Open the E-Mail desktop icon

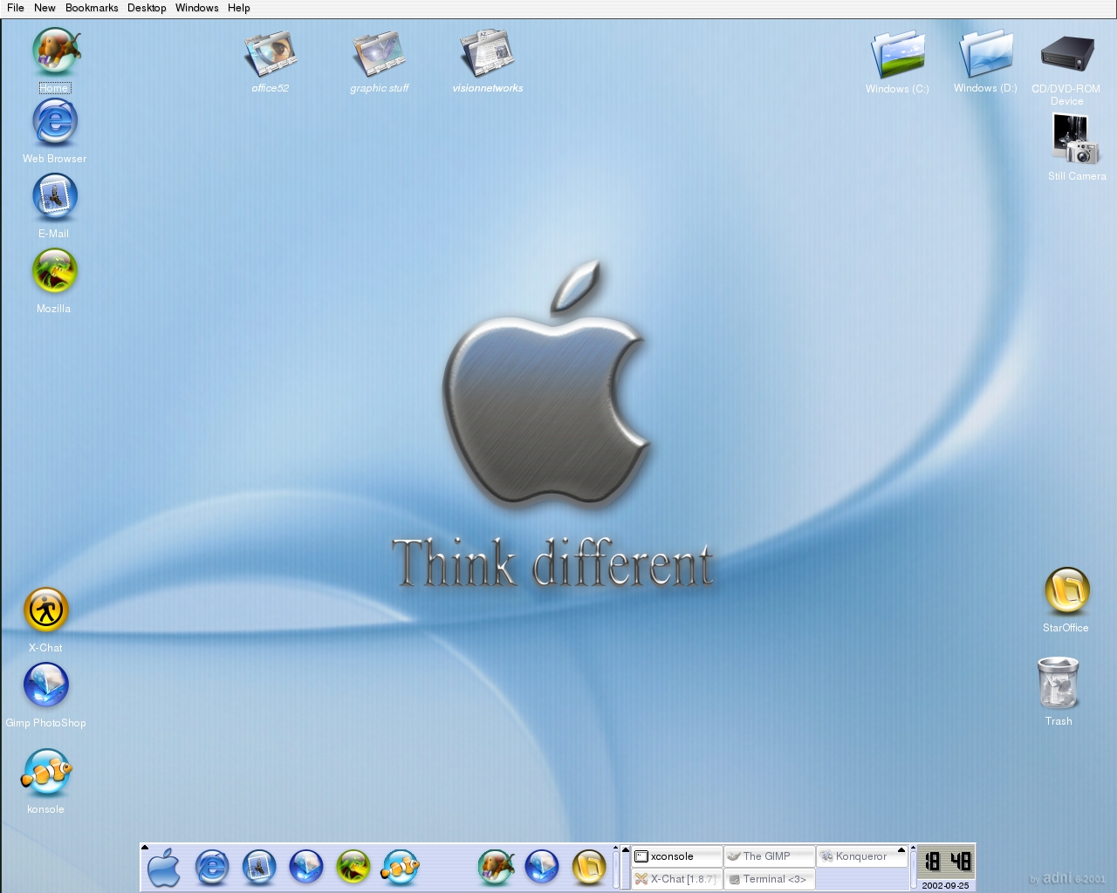pyautogui.click(x=55, y=197)
